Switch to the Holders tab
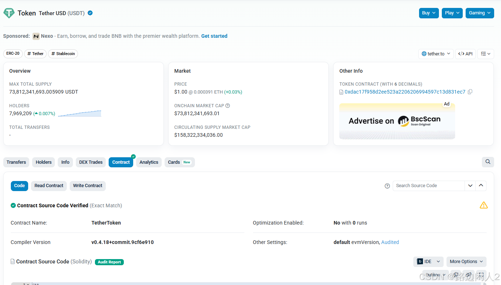The width and height of the screenshot is (501, 285). [x=44, y=162]
